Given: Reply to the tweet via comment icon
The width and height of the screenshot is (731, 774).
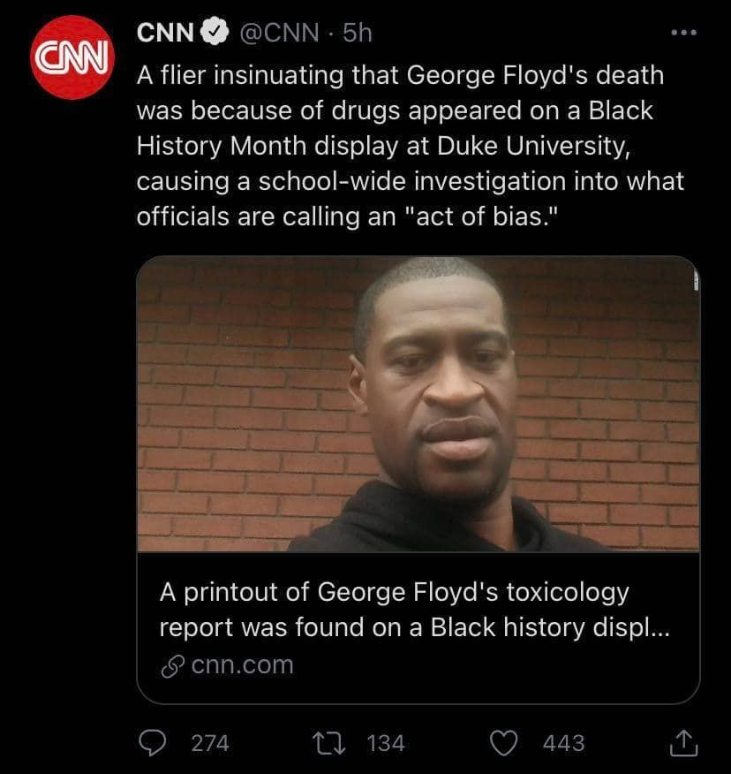Looking at the screenshot, I should (x=156, y=743).
